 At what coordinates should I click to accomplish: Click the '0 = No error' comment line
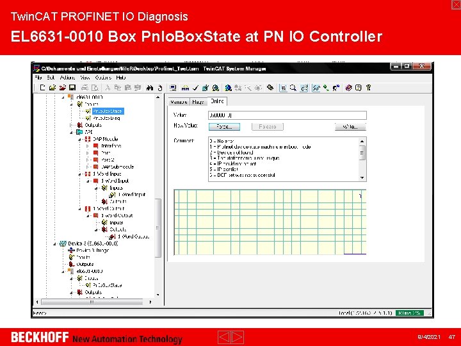222,141
